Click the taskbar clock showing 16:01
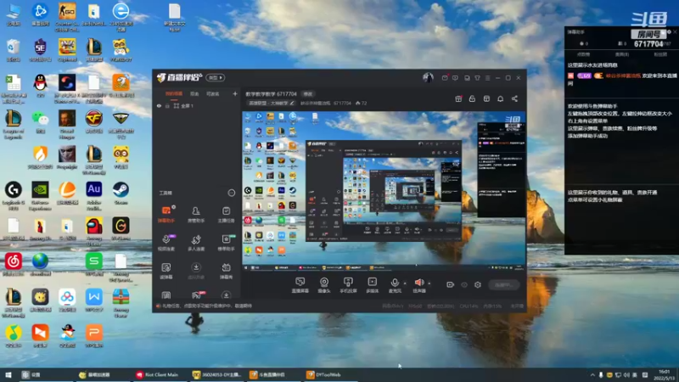This screenshot has height=382, width=679. pos(664,374)
